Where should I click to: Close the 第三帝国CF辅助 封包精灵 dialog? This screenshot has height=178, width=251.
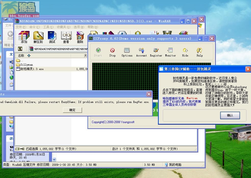248,69
